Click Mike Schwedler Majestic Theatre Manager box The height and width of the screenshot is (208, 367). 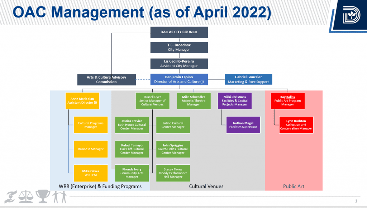pos(194,101)
